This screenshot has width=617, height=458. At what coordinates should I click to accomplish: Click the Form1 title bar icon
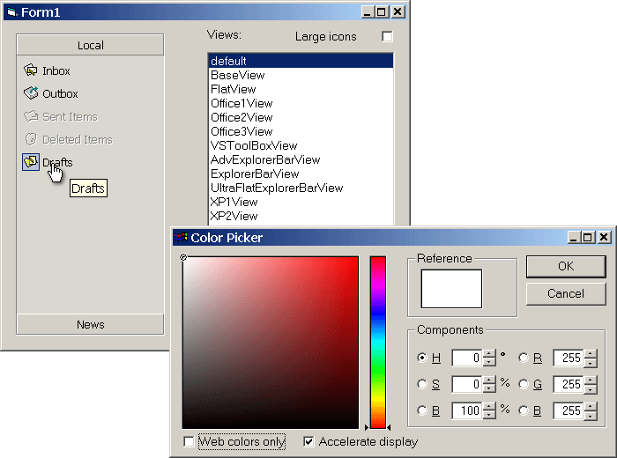pyautogui.click(x=11, y=12)
